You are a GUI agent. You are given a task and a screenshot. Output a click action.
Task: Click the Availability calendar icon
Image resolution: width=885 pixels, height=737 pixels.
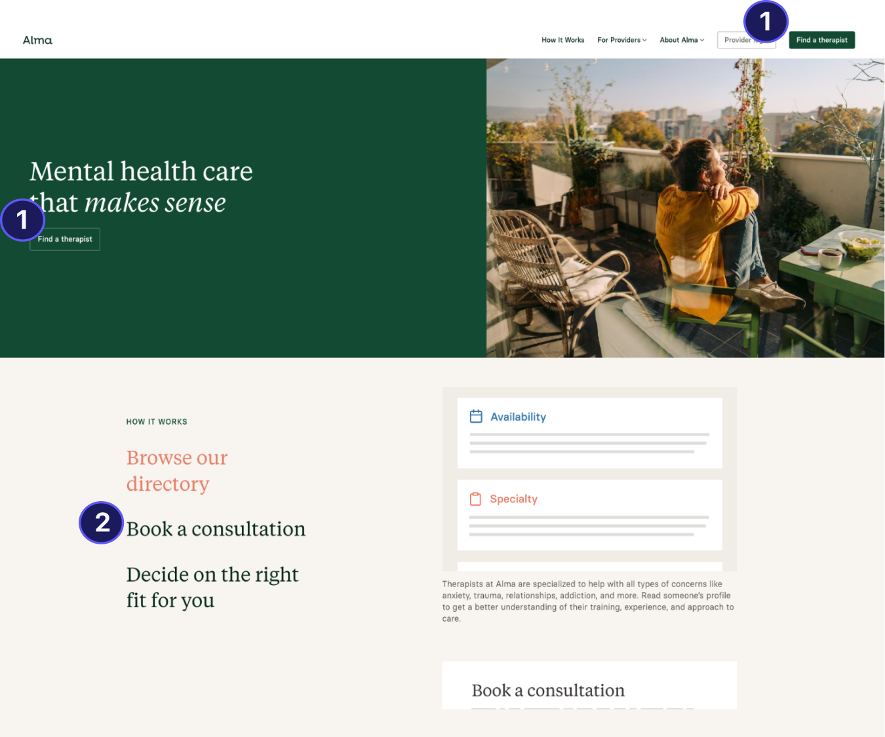(x=476, y=416)
